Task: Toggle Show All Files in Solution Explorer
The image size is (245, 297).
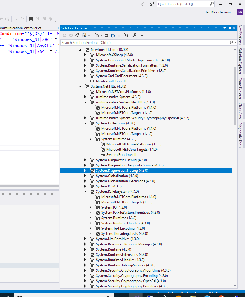Action: (x=126, y=35)
